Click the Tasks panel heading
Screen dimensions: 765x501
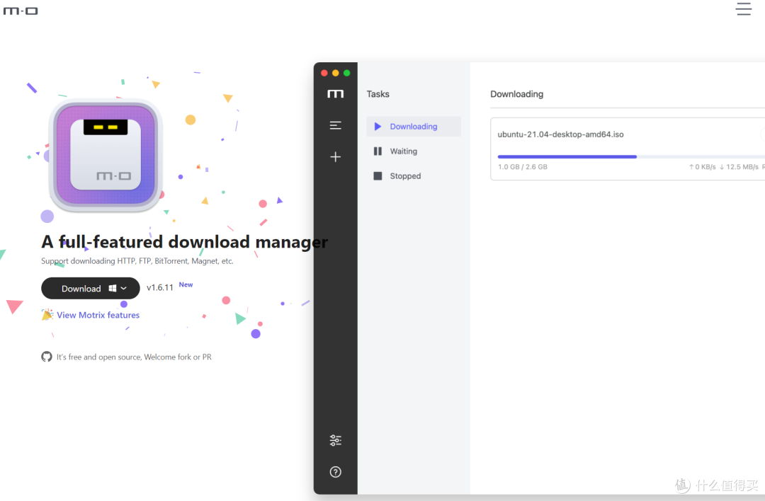[x=378, y=94]
